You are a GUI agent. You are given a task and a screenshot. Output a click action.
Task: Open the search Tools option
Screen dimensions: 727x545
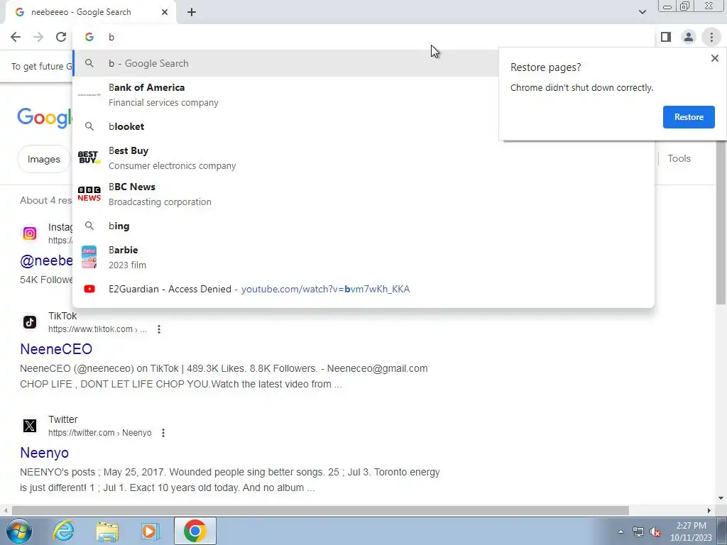tap(679, 158)
